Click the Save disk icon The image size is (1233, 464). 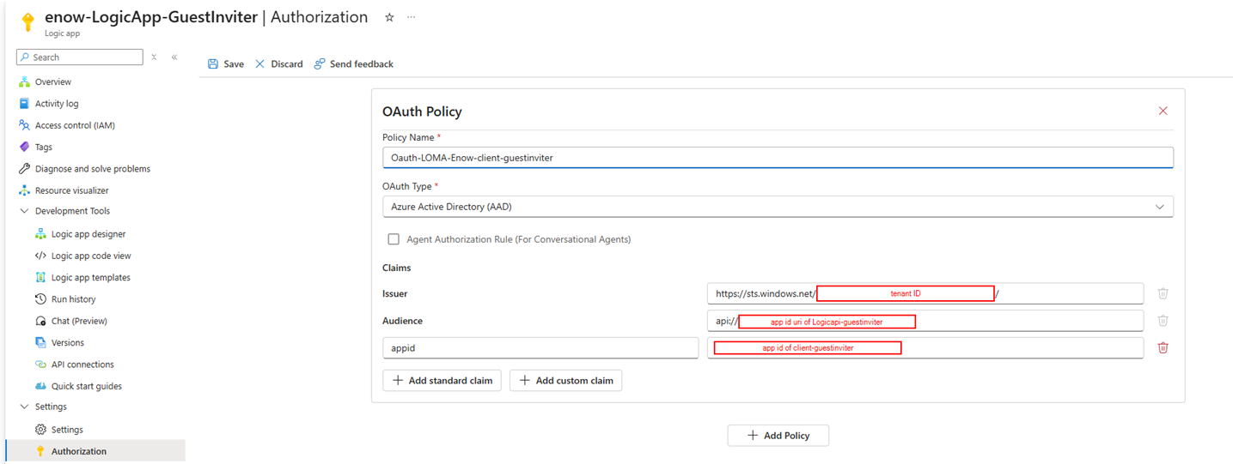coord(213,64)
